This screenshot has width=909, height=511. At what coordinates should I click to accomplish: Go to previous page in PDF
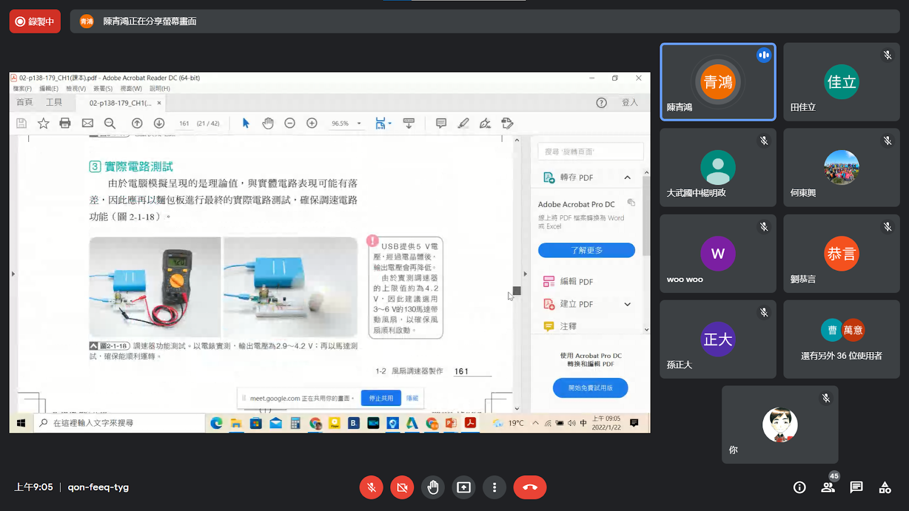click(x=137, y=123)
